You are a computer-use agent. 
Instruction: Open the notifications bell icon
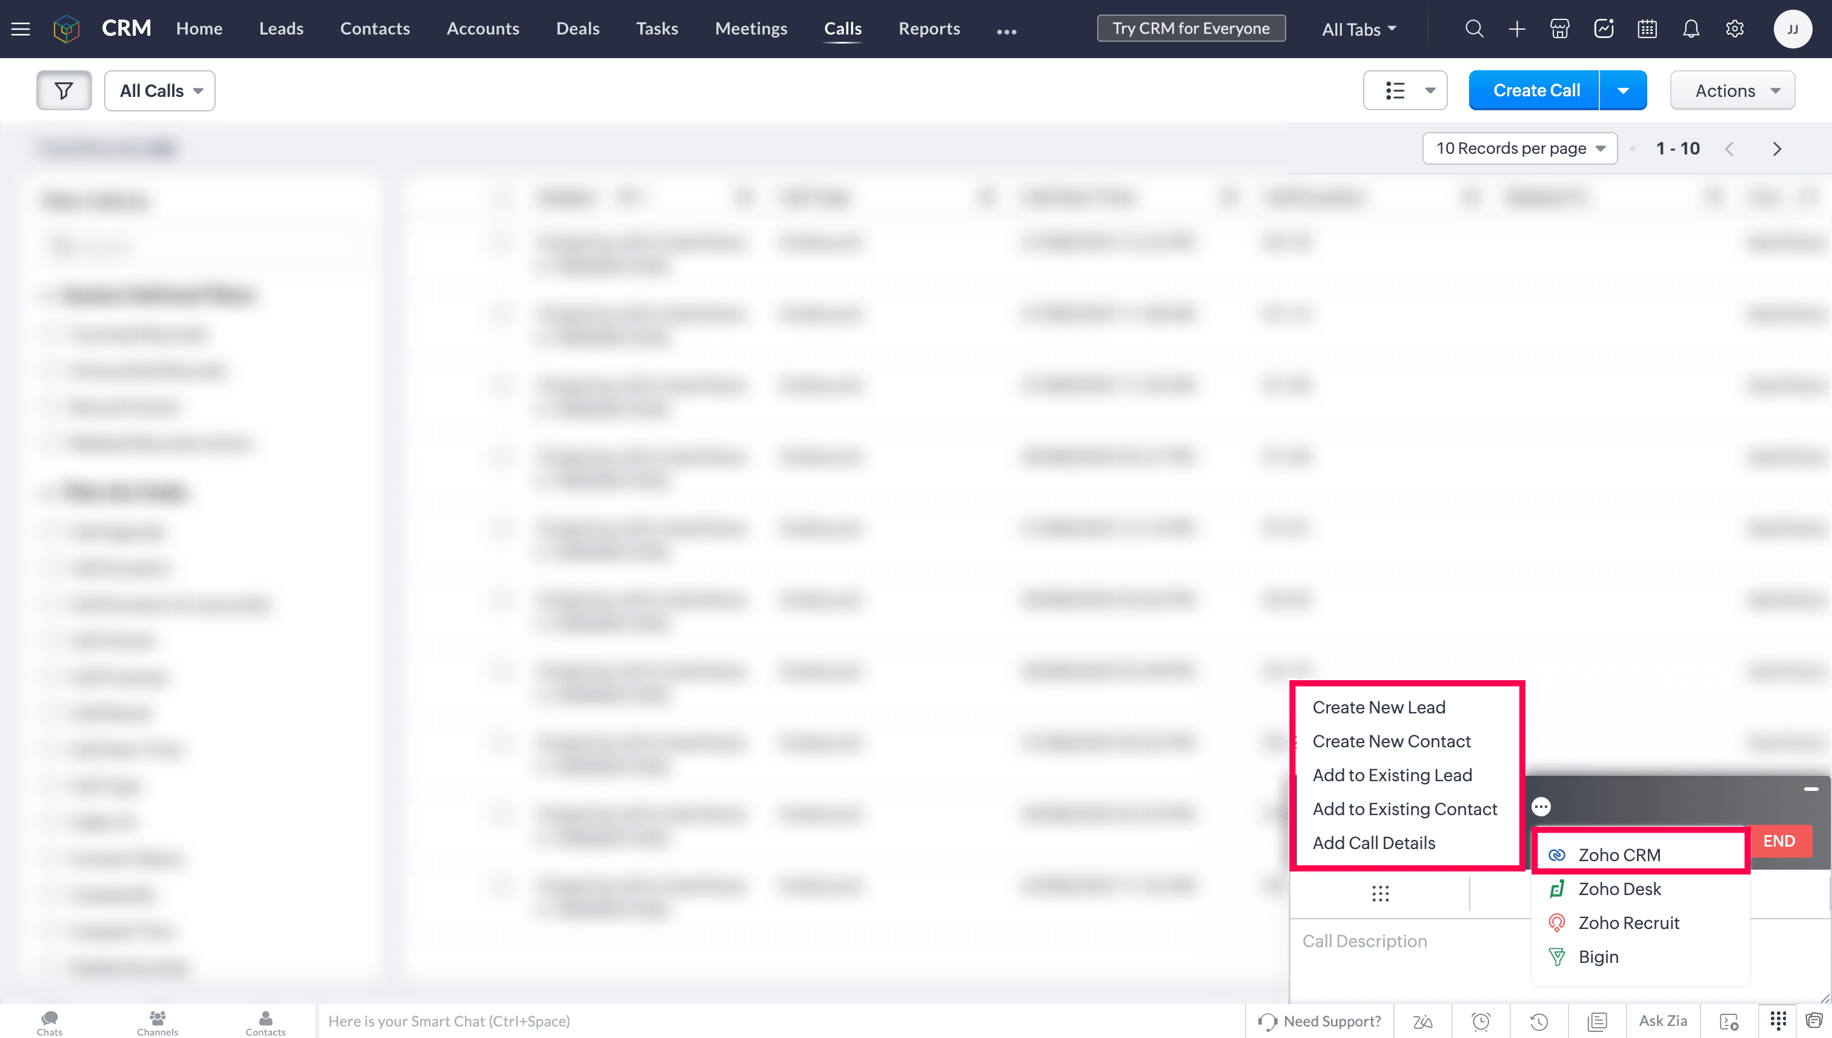[x=1691, y=29]
